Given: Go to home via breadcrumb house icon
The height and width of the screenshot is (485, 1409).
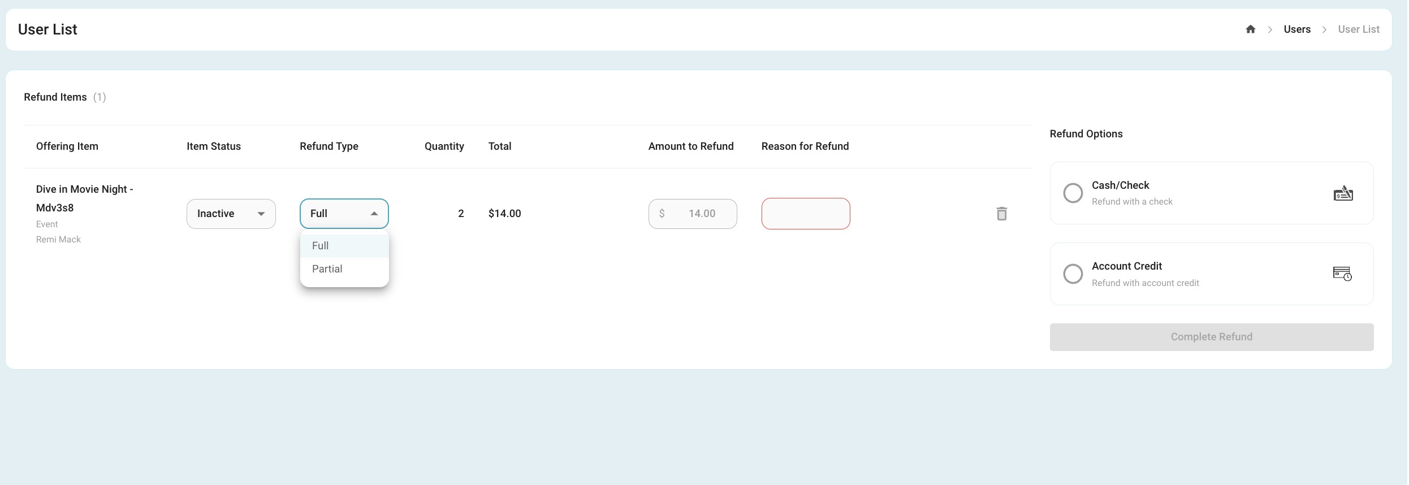Looking at the screenshot, I should pyautogui.click(x=1250, y=29).
